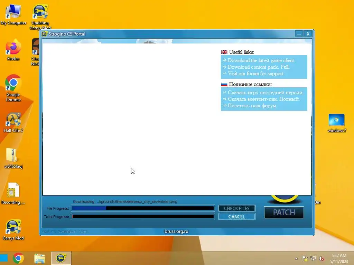
Task: Click the Chrome icon in the taskbar
Action: 18,258
